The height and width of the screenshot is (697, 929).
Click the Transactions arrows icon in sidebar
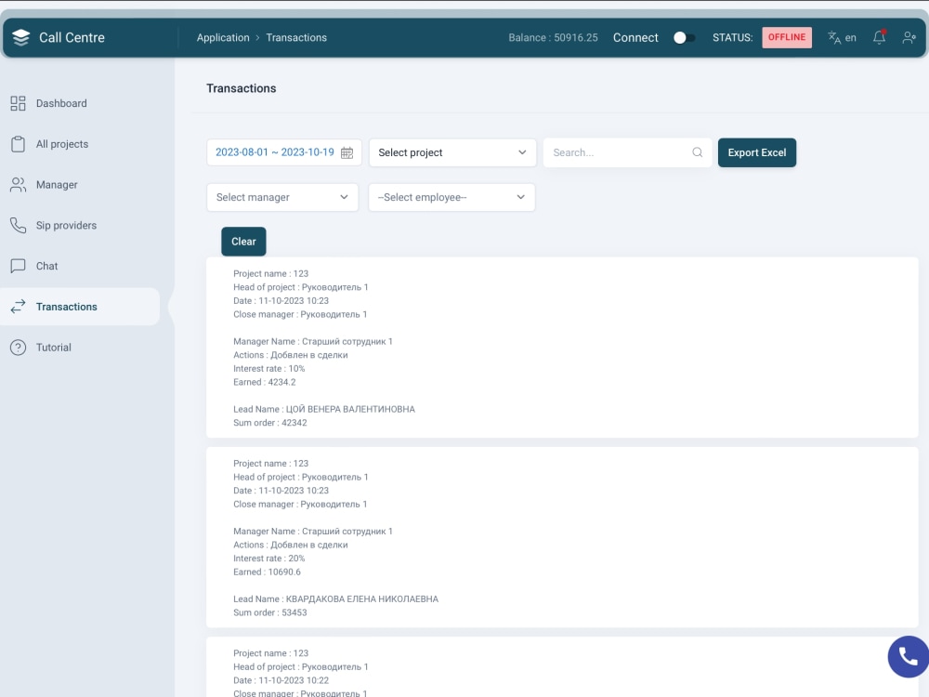[18, 307]
